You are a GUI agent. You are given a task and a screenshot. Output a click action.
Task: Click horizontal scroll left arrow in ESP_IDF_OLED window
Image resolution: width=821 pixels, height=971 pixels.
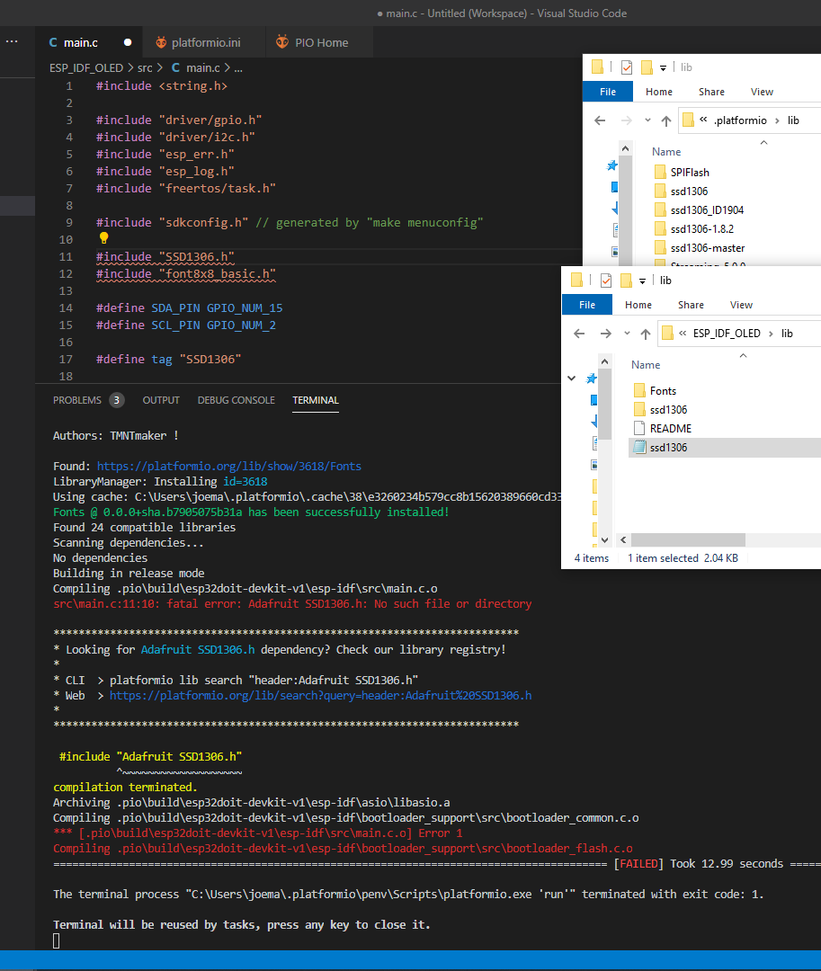[x=623, y=539]
